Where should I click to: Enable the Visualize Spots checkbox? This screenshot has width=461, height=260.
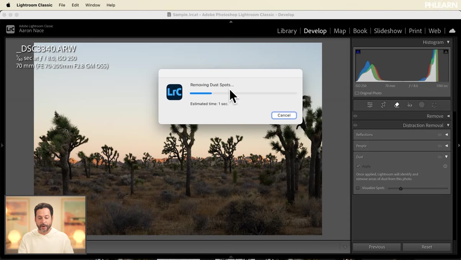pos(358,188)
